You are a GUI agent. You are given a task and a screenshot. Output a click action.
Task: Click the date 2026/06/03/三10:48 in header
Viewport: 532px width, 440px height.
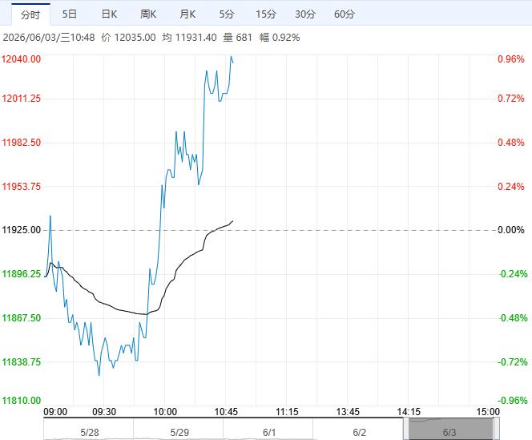click(49, 38)
